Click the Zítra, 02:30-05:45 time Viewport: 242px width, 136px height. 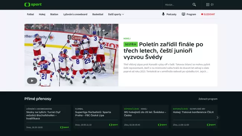click(x=132, y=125)
